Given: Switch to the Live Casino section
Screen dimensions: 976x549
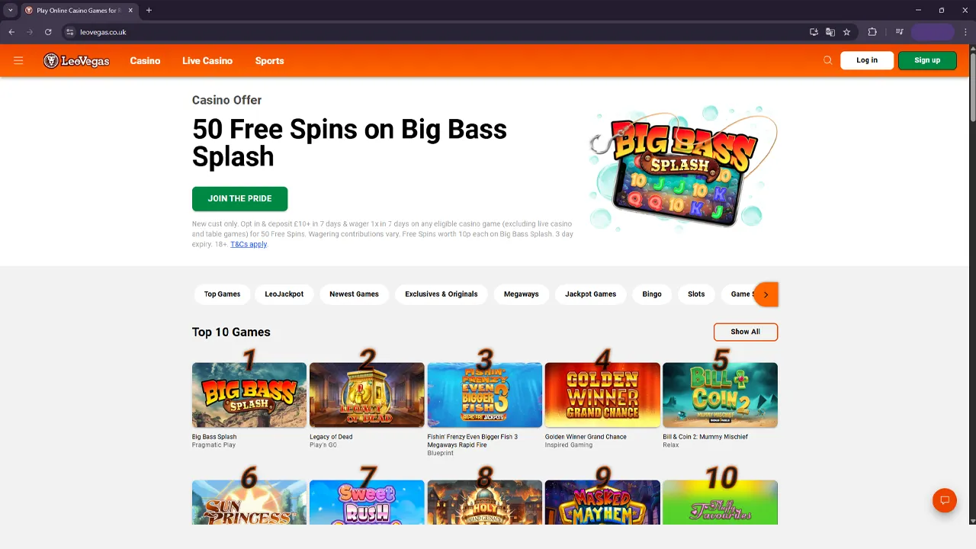Looking at the screenshot, I should coord(207,61).
